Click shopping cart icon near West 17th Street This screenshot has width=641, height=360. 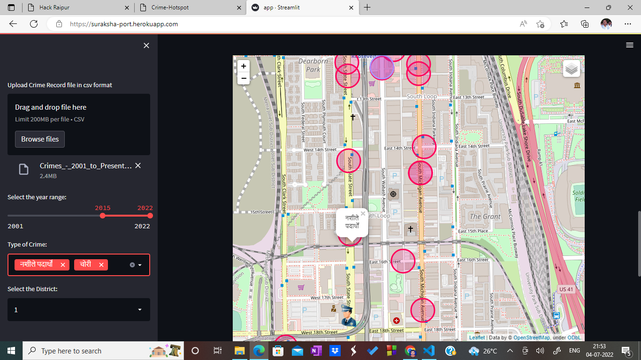301,287
